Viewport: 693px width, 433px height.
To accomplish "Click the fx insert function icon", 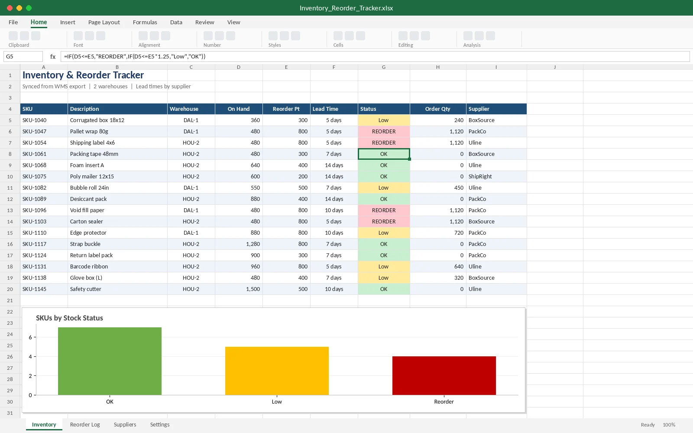I will [53, 56].
